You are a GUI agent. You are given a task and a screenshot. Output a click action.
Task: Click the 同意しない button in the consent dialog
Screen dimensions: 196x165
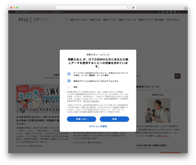(82, 119)
